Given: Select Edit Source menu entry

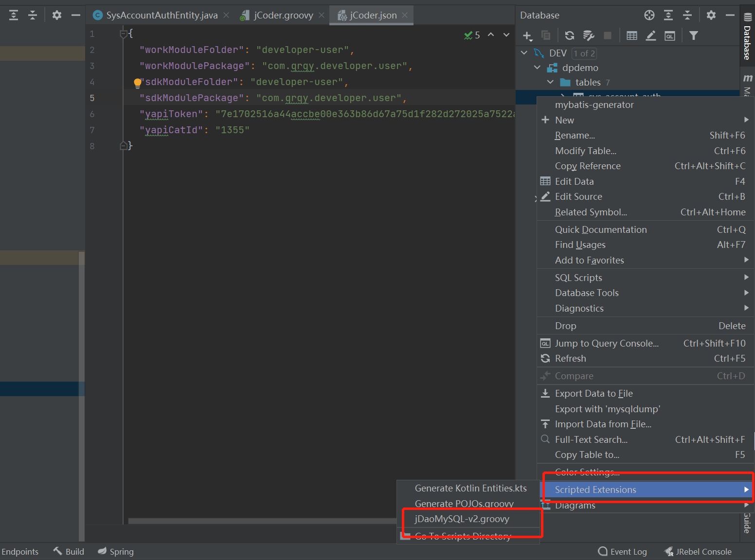Looking at the screenshot, I should tap(646, 196).
